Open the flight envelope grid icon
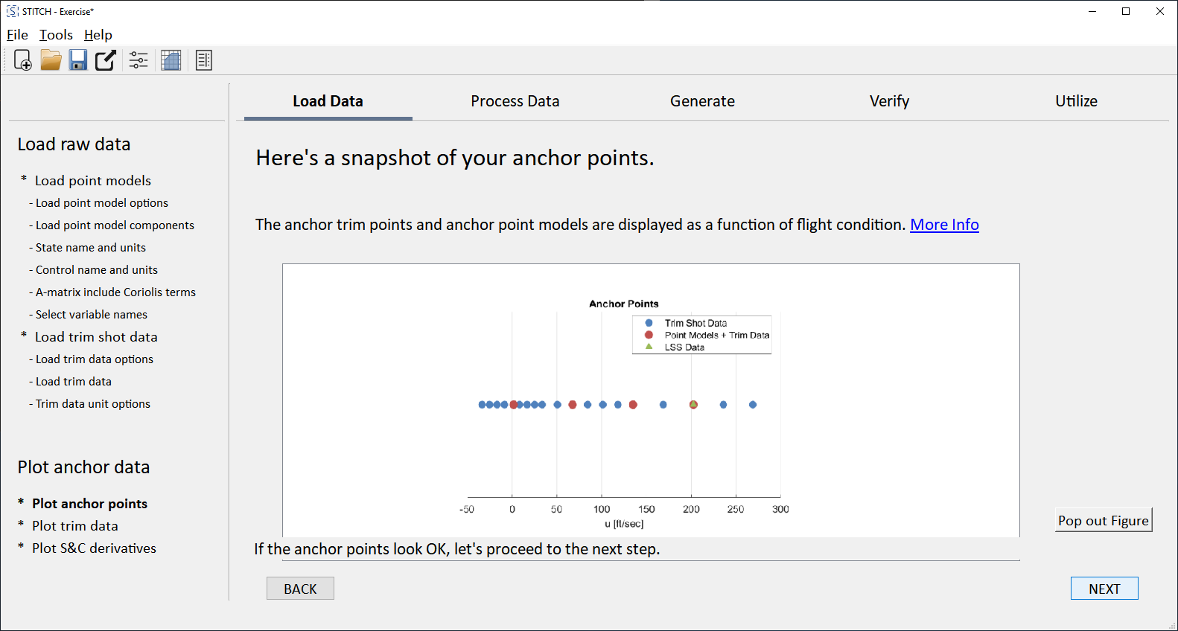The width and height of the screenshot is (1178, 631). click(x=171, y=60)
